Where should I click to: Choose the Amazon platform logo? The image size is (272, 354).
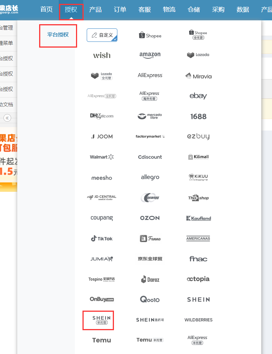click(150, 55)
